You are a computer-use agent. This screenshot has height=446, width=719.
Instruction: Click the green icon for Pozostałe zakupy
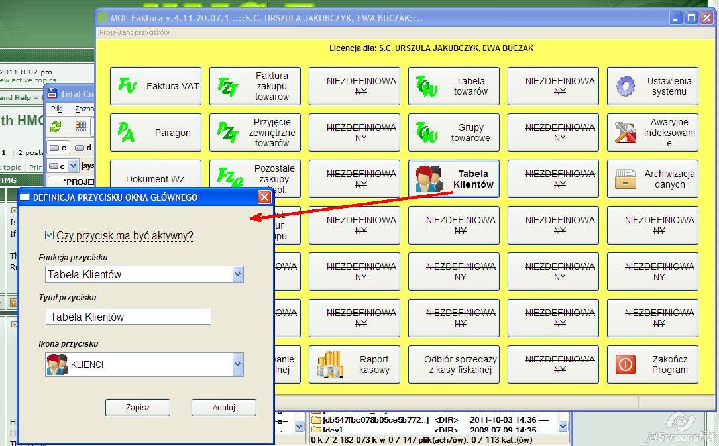pyautogui.click(x=230, y=176)
